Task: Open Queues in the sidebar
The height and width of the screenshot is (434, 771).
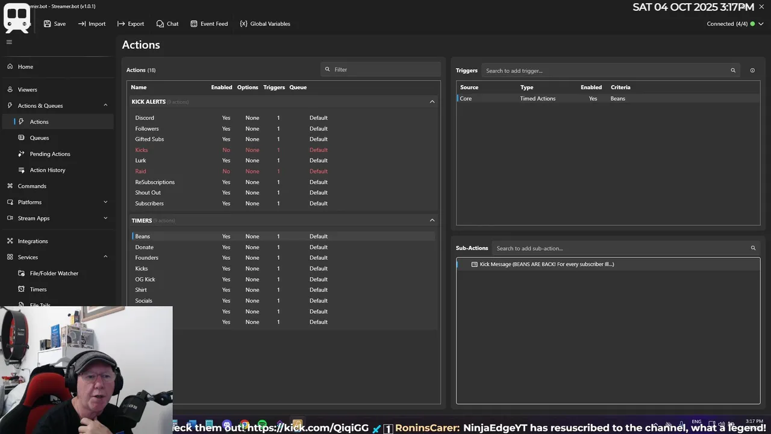Action: (x=57, y=137)
